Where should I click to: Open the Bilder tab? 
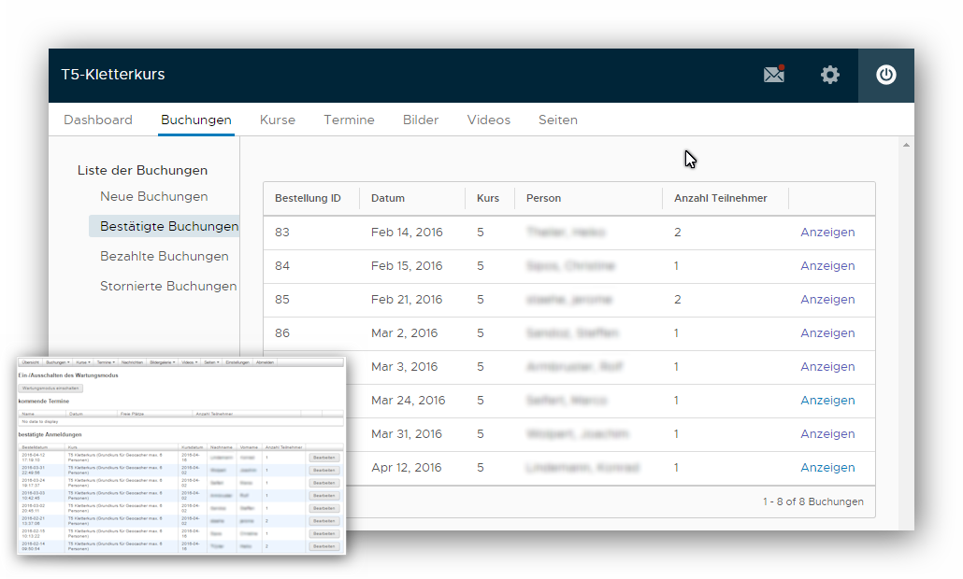[x=421, y=120]
